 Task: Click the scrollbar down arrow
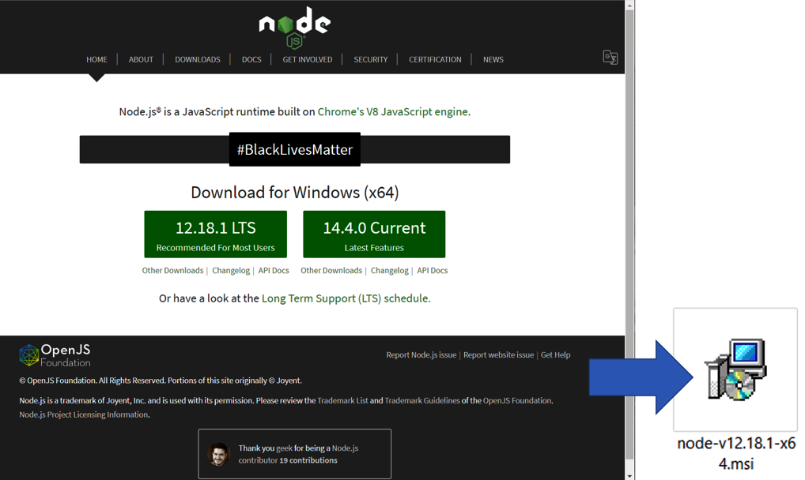(629, 475)
